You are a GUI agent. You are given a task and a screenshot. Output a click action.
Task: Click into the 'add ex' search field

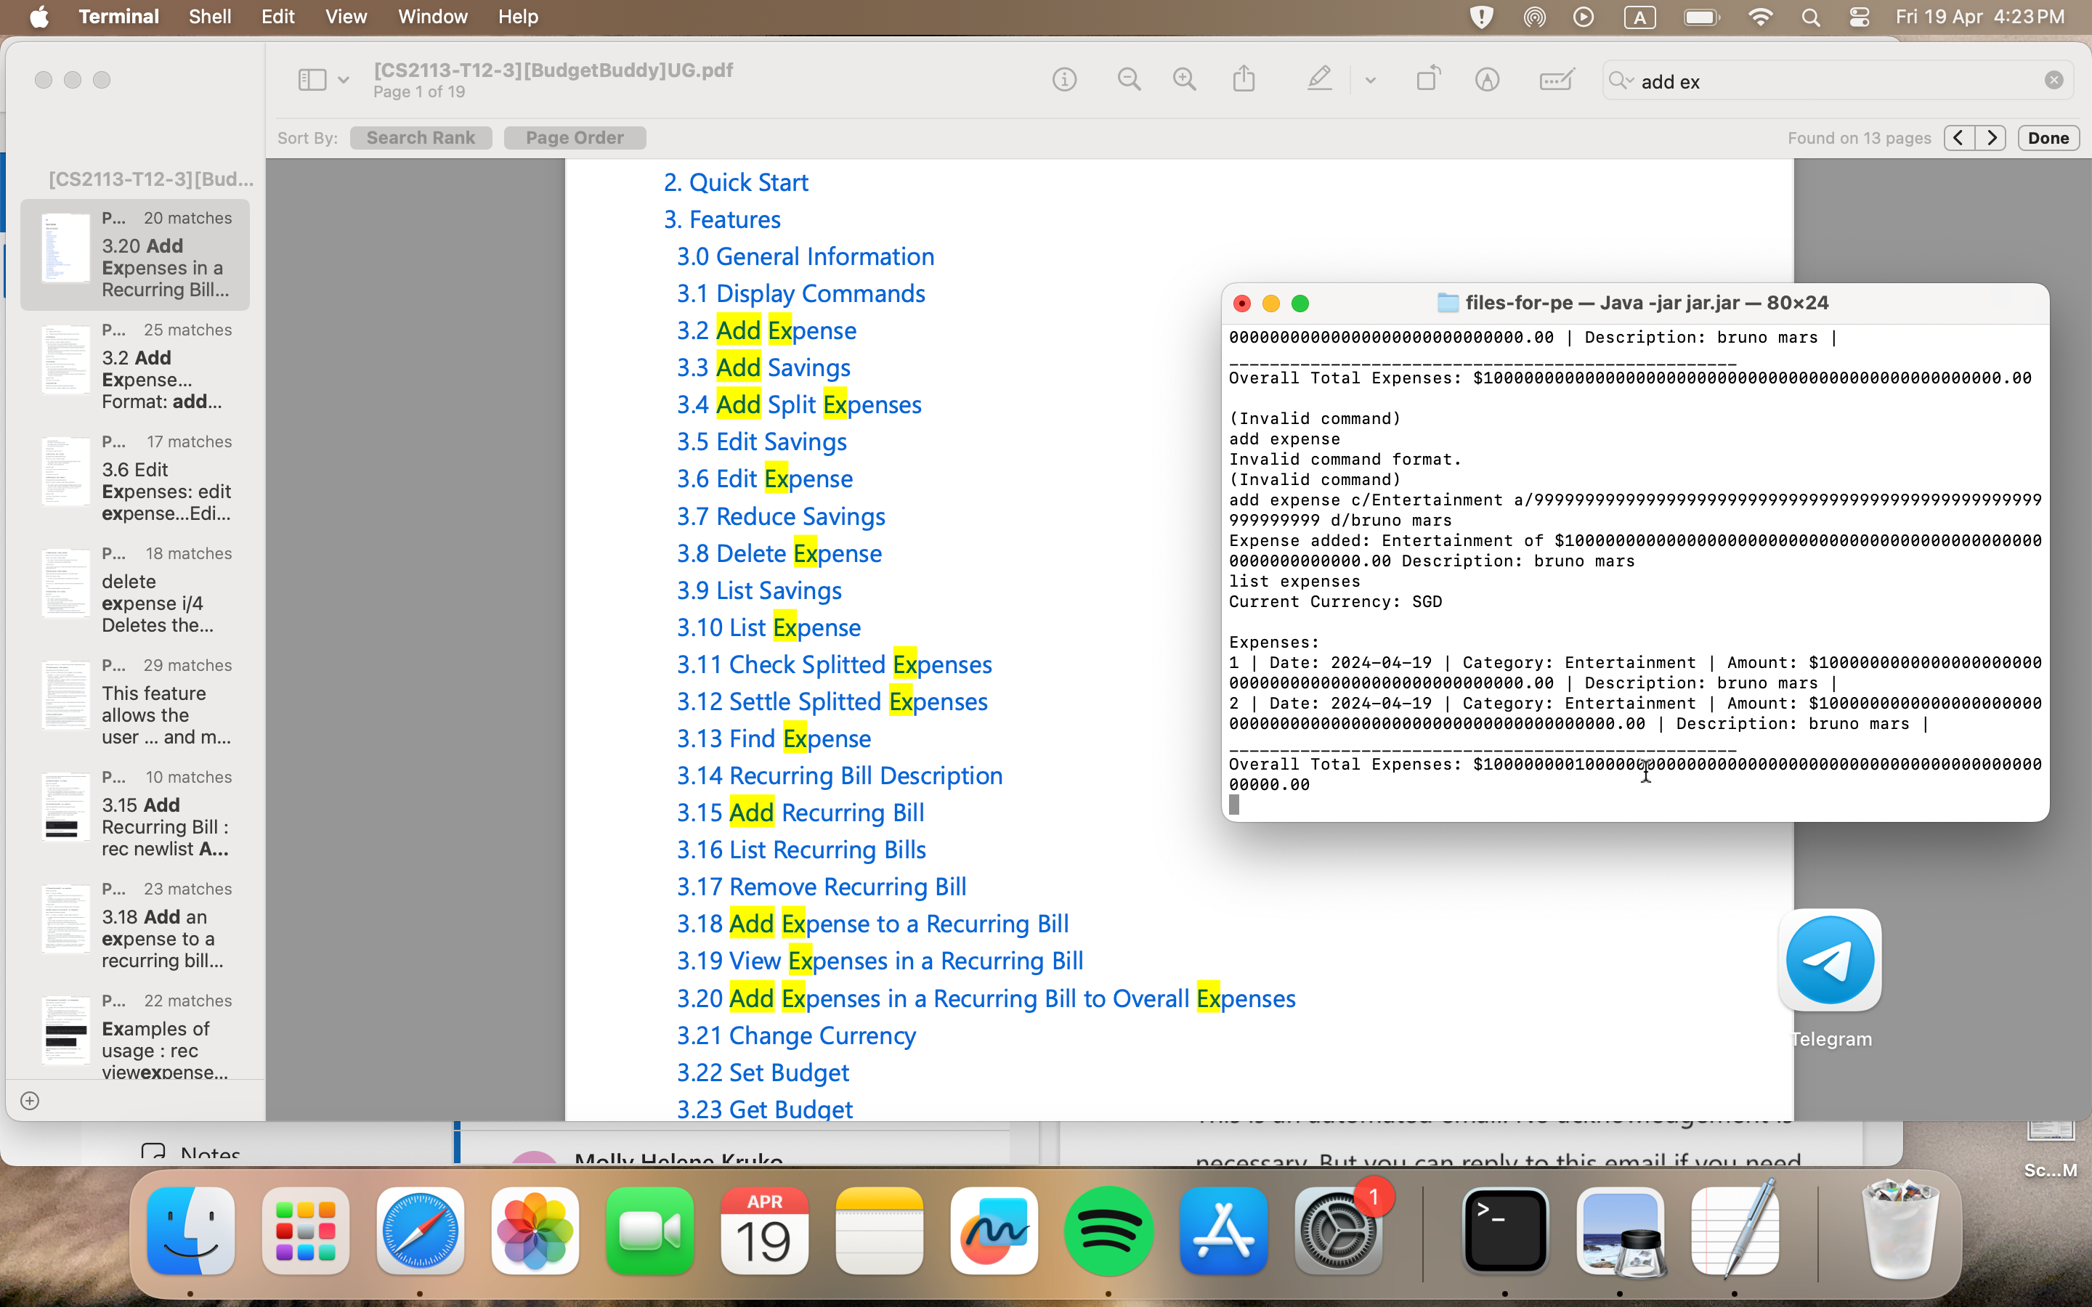(x=1837, y=81)
